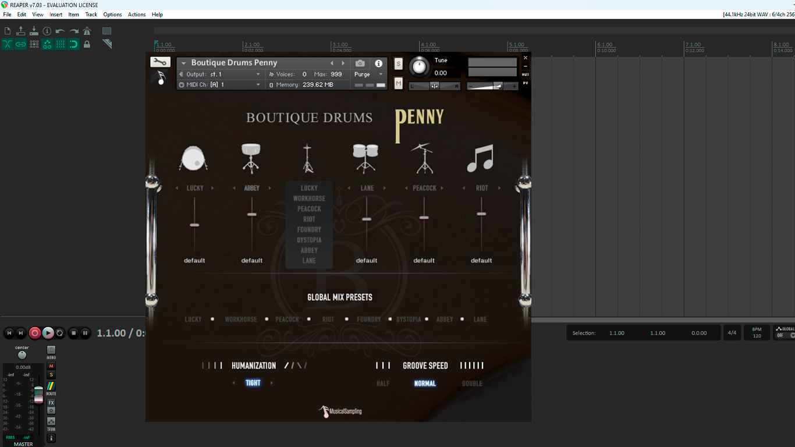Select the WORKHORSE global mix preset
The width and height of the screenshot is (795, 447).
(x=240, y=320)
